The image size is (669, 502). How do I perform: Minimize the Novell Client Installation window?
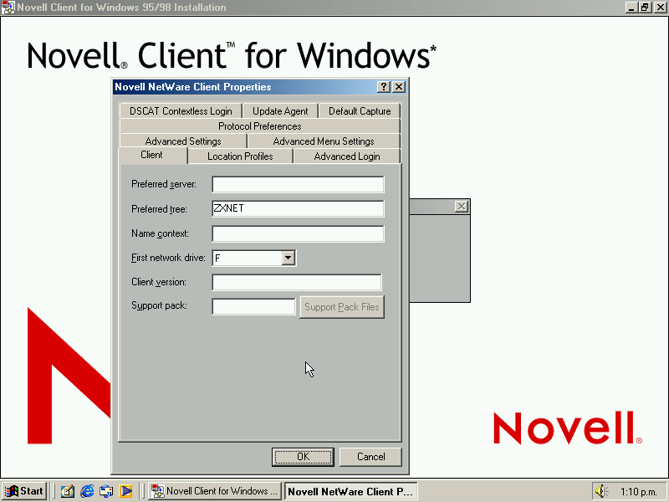pyautogui.click(x=632, y=8)
